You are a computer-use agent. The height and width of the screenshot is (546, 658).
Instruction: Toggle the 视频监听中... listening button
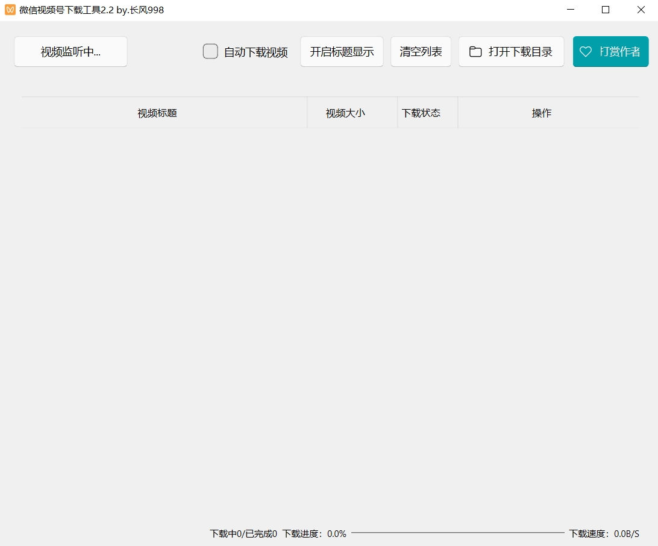(70, 52)
